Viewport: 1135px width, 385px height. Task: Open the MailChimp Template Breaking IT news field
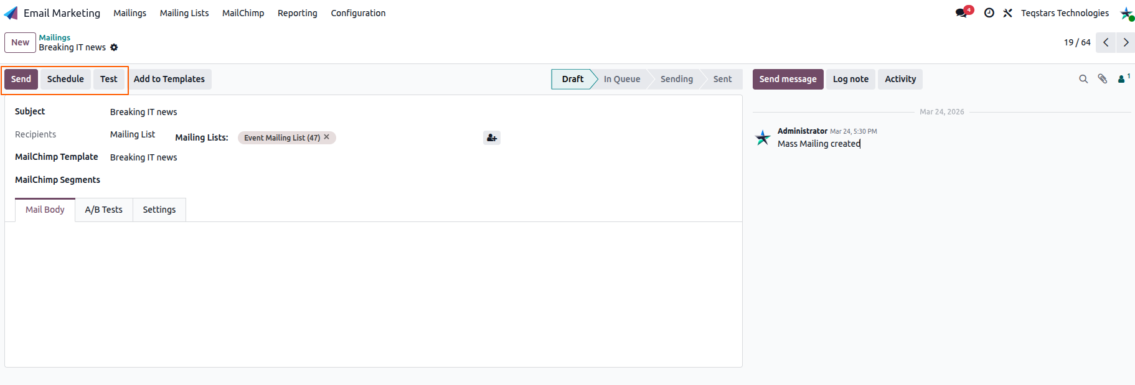[x=144, y=157]
